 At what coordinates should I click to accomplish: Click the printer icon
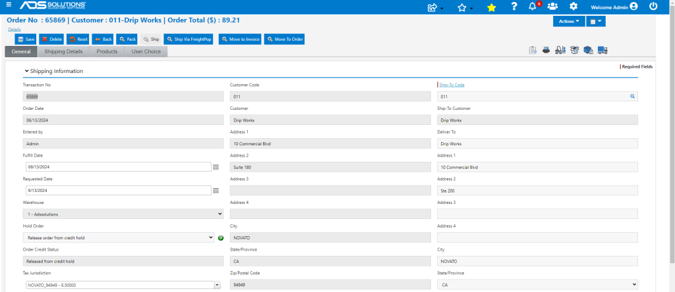click(x=546, y=50)
